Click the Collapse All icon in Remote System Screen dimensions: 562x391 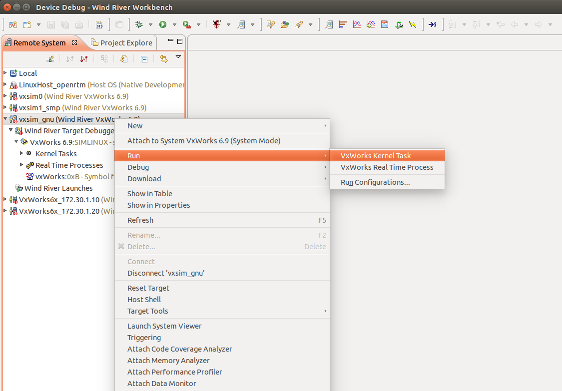pyautogui.click(x=144, y=59)
